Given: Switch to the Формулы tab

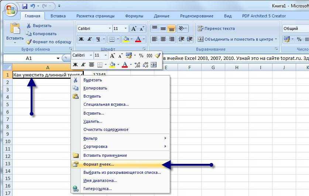Looking at the screenshot, I should coord(134,16).
